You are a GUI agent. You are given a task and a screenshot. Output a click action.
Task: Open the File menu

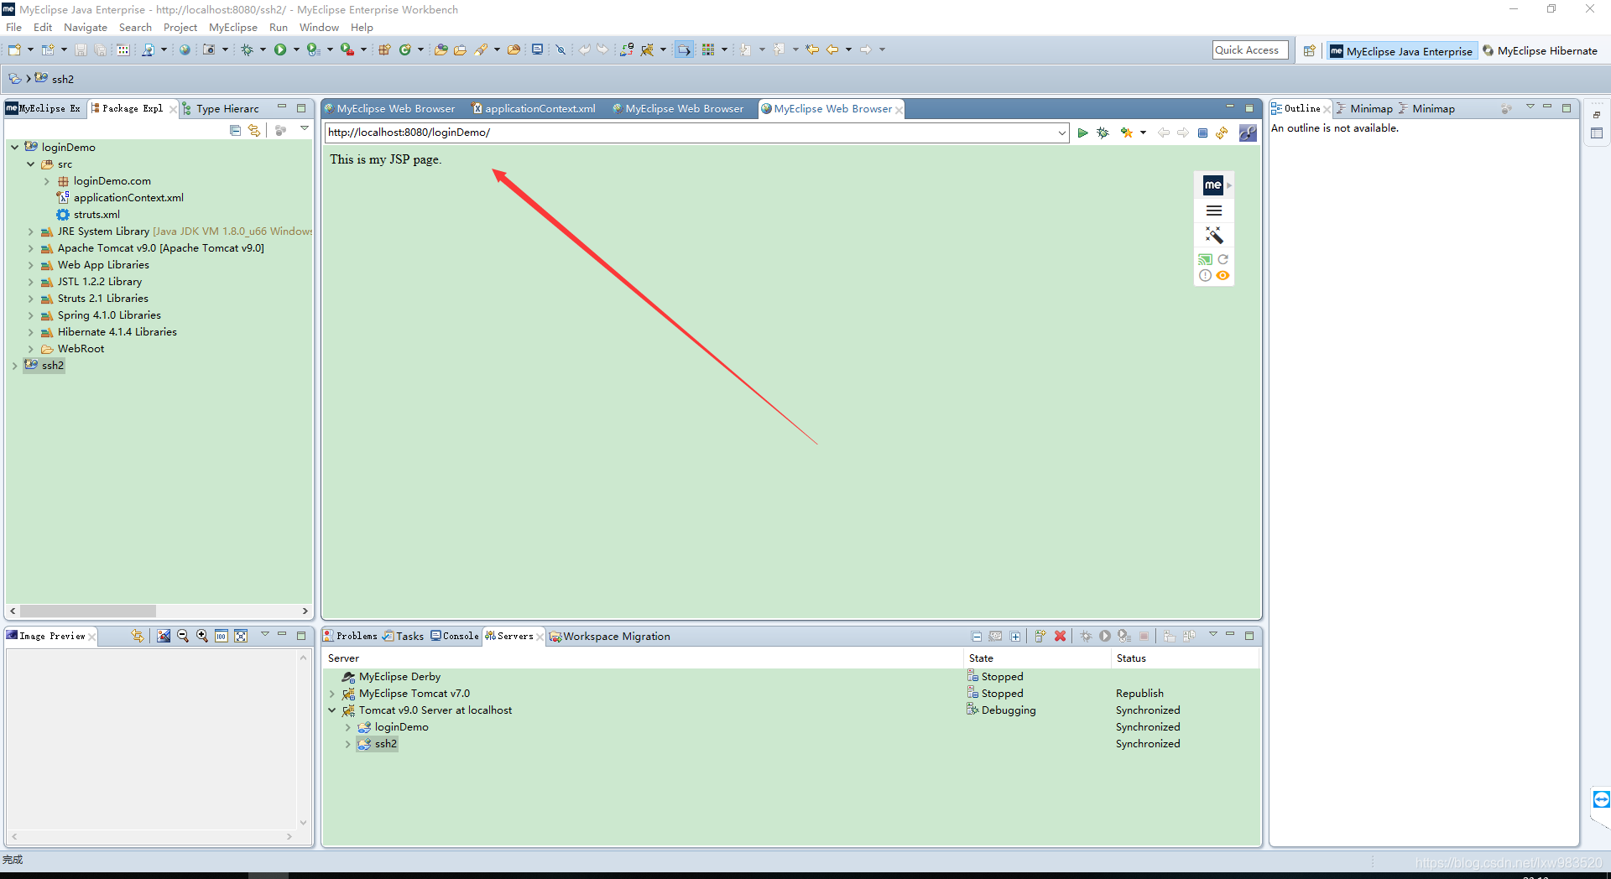(14, 28)
